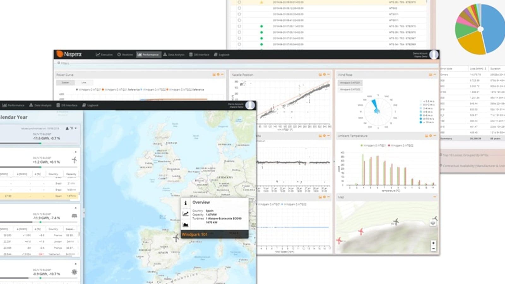Expand the Filters section
This screenshot has width=505, height=284.
(63, 63)
